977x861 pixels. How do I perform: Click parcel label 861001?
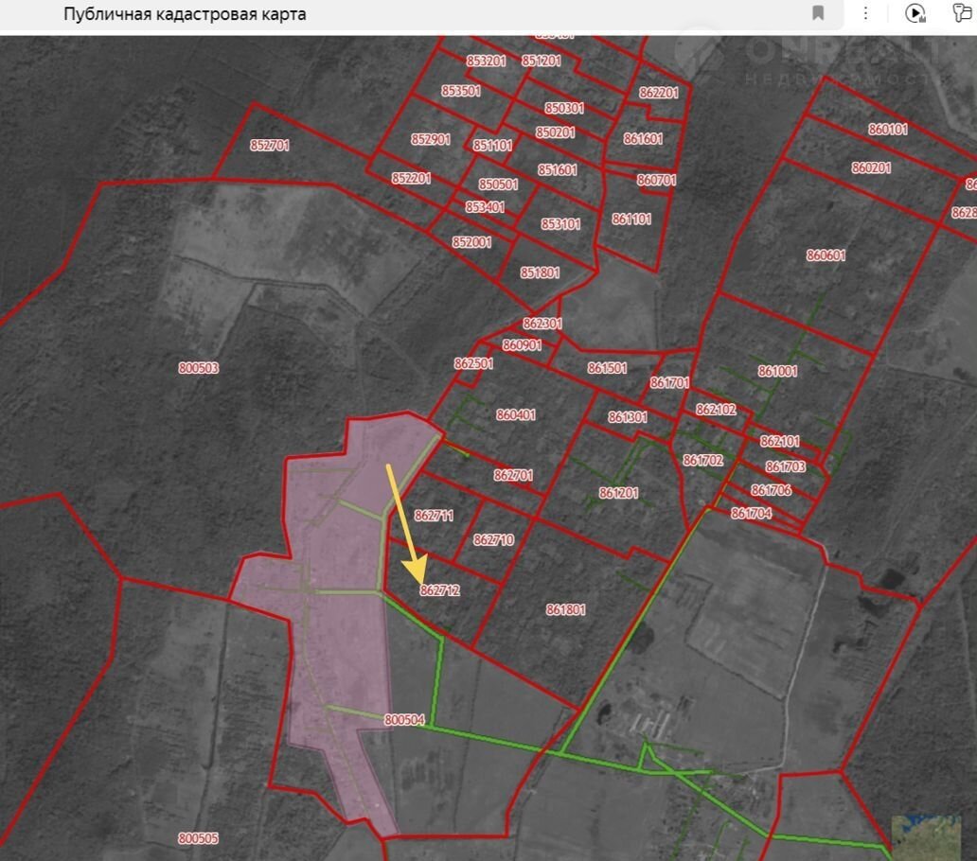(777, 372)
